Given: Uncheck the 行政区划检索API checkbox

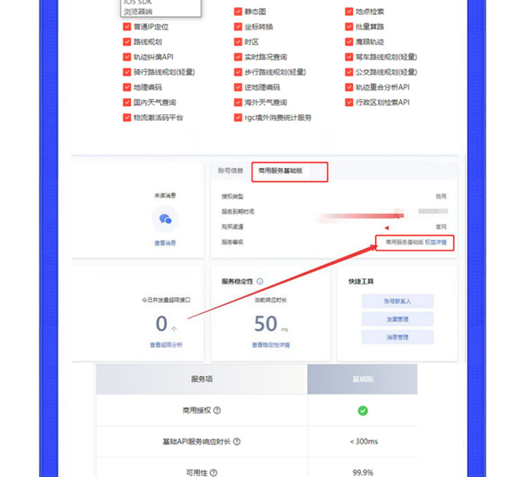Looking at the screenshot, I should click(350, 103).
